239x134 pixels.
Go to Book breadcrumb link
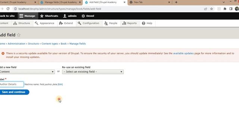(x=63, y=44)
